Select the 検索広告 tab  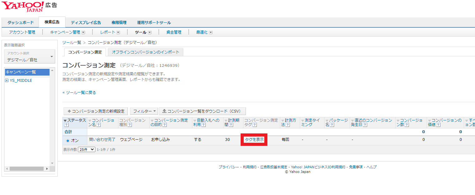(x=52, y=22)
